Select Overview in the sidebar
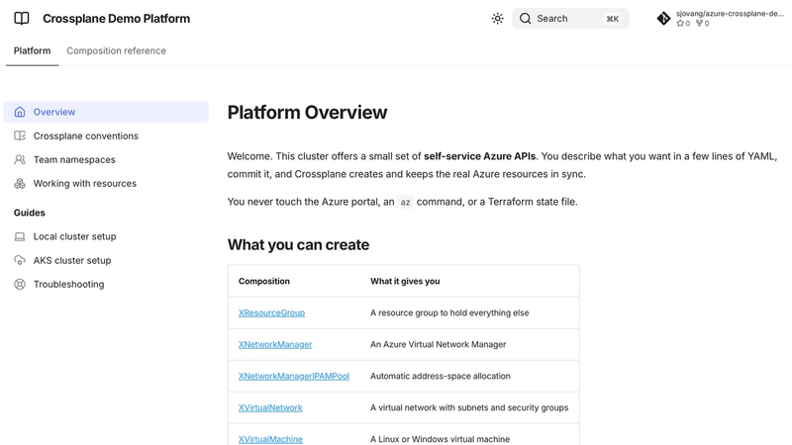Screen dimensions: 792x445 (106, 112)
